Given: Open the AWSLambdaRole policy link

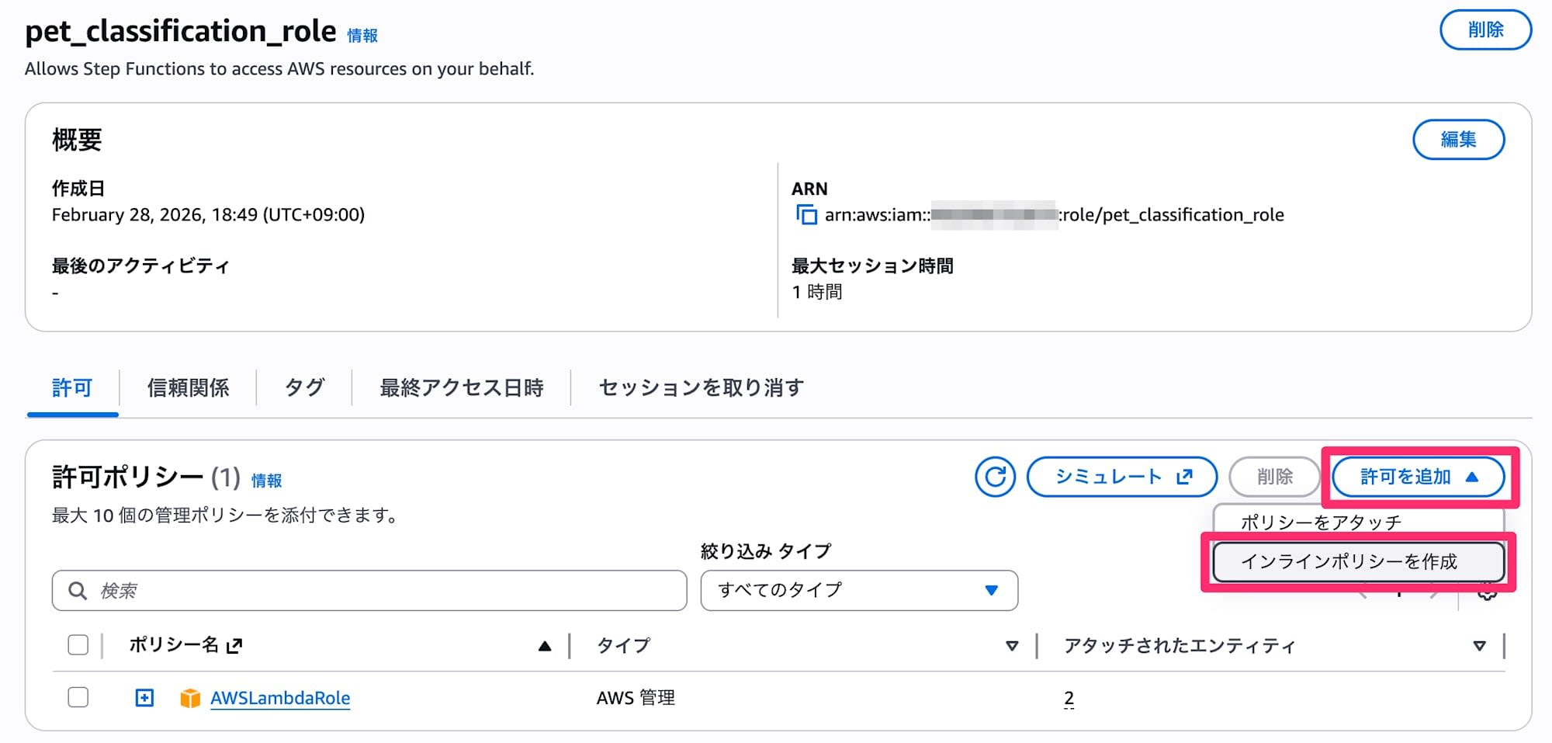Looking at the screenshot, I should pyautogui.click(x=280, y=698).
